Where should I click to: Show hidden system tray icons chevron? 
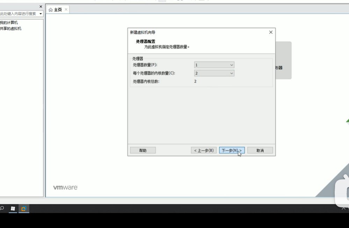343,208
